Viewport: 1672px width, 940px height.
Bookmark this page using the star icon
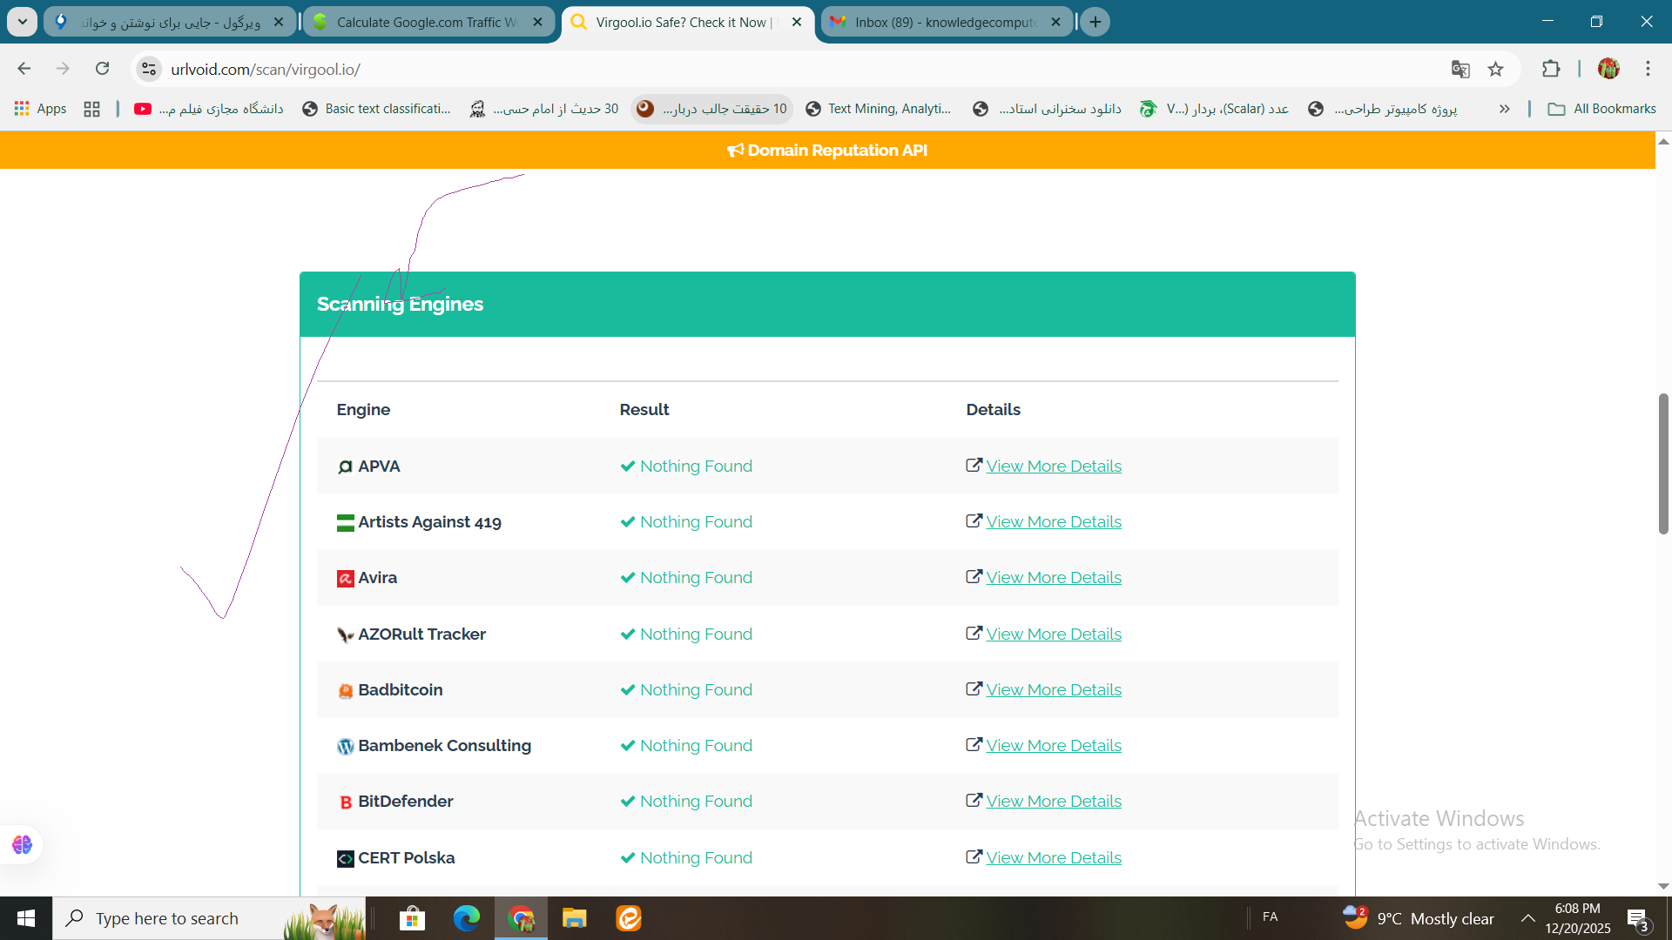tap(1497, 69)
